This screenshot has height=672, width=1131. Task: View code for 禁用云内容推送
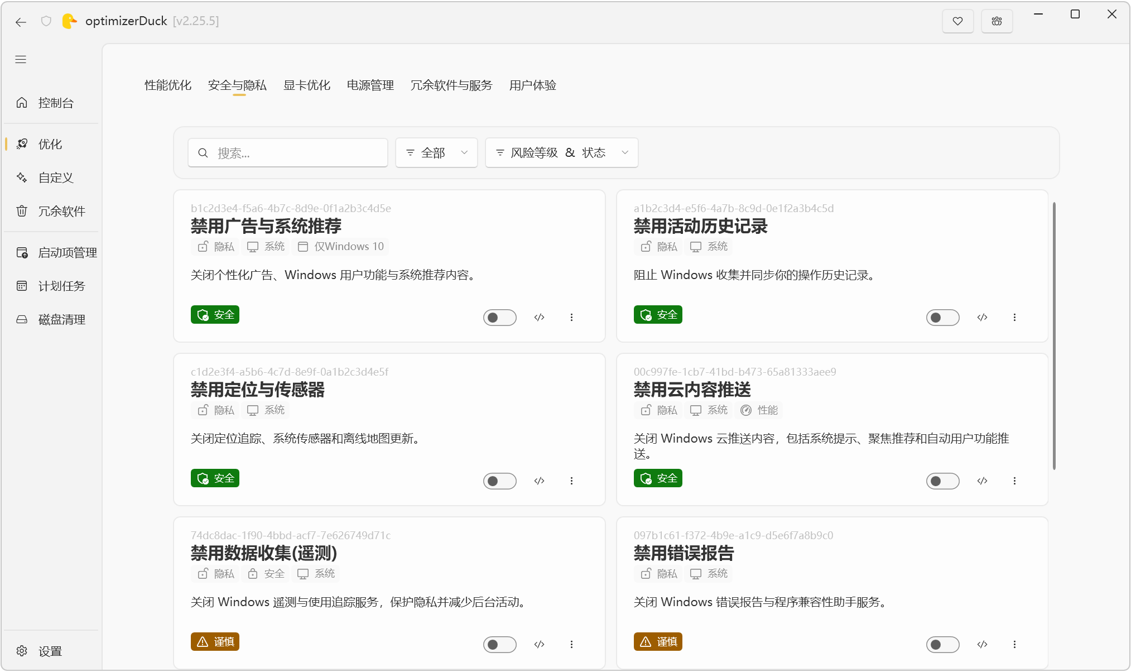coord(983,481)
